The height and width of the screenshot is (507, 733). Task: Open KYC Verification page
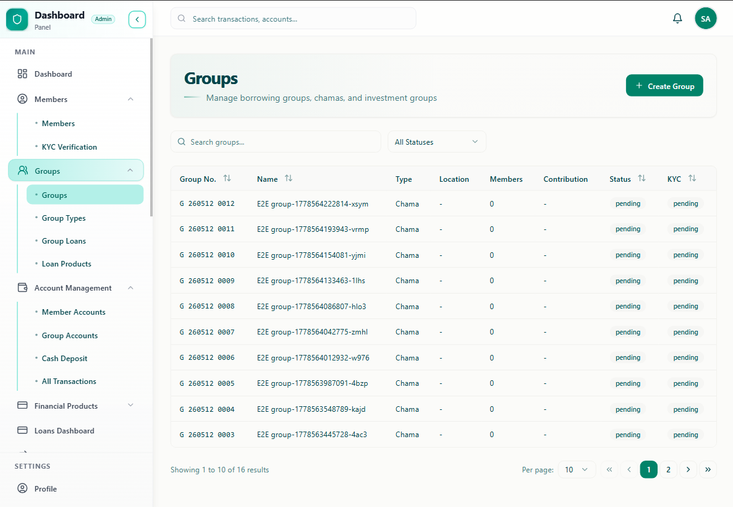(x=69, y=147)
